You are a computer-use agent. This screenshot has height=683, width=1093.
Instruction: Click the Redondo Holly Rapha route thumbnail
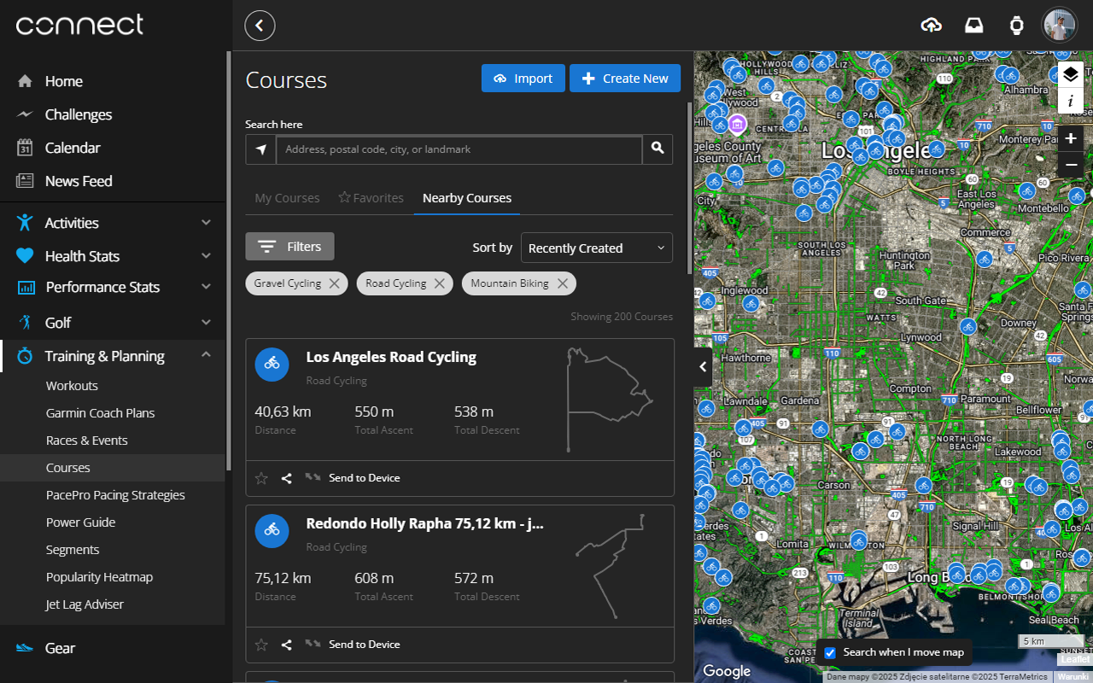(611, 565)
